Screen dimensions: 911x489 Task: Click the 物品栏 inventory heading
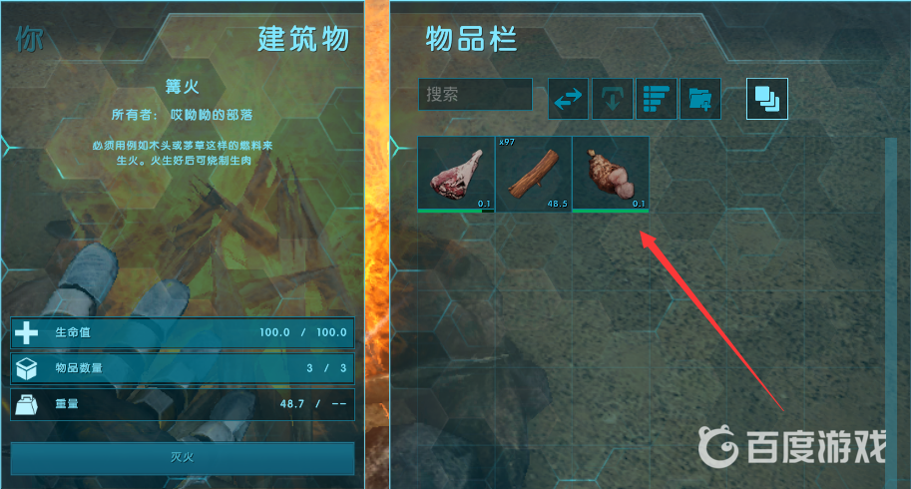[x=471, y=40]
